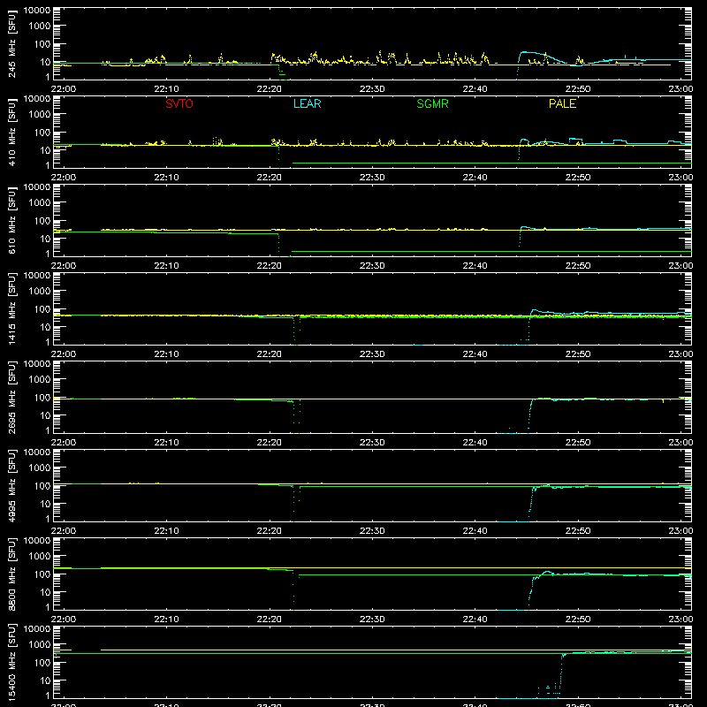Click the 22:40 time label of 410 MHz plot
Image resolution: width=707 pixels, height=707 pixels.
(475, 178)
